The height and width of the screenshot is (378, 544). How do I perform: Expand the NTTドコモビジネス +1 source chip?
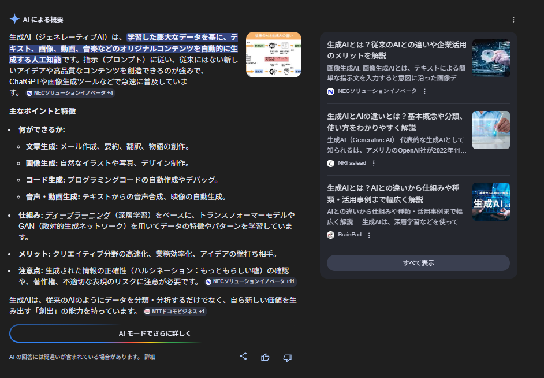(175, 312)
